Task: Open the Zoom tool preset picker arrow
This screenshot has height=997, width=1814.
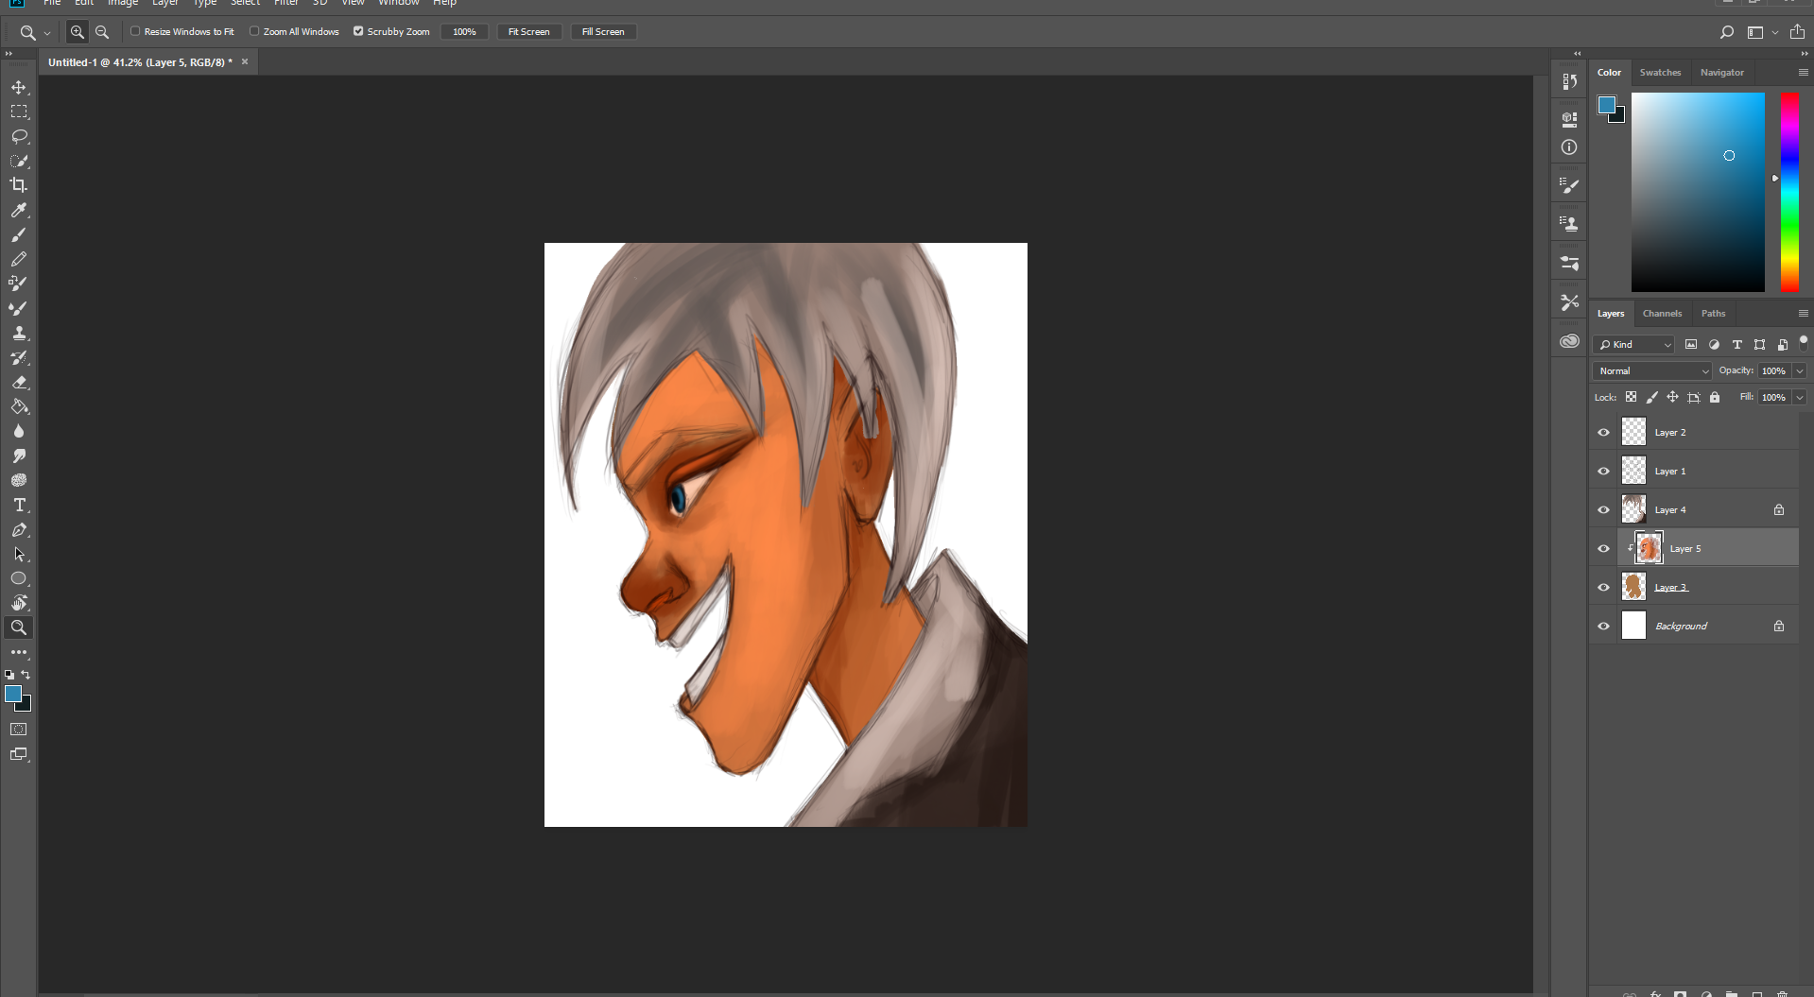Action: 47,33
